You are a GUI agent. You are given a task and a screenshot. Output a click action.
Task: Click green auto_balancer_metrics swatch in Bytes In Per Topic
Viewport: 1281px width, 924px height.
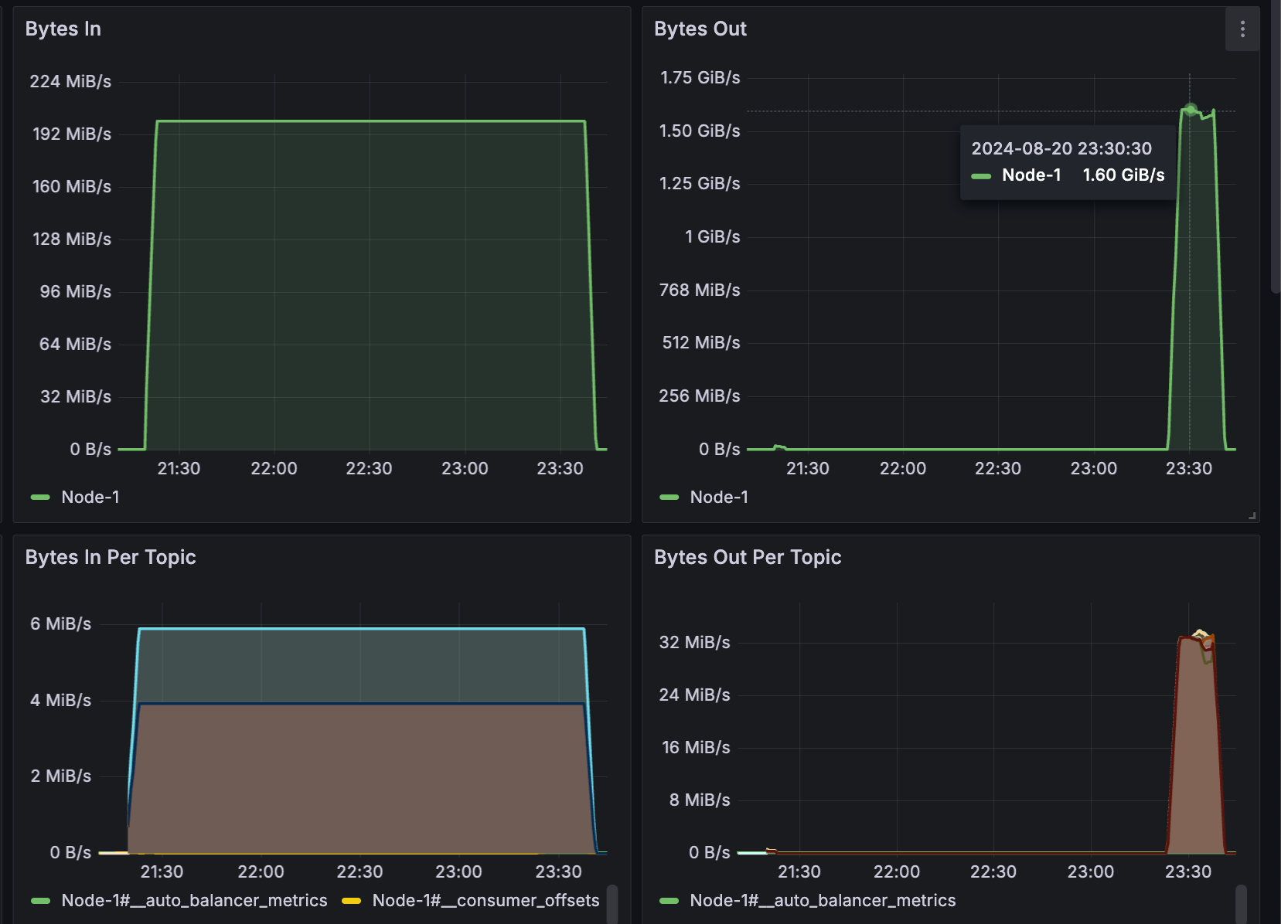point(40,901)
